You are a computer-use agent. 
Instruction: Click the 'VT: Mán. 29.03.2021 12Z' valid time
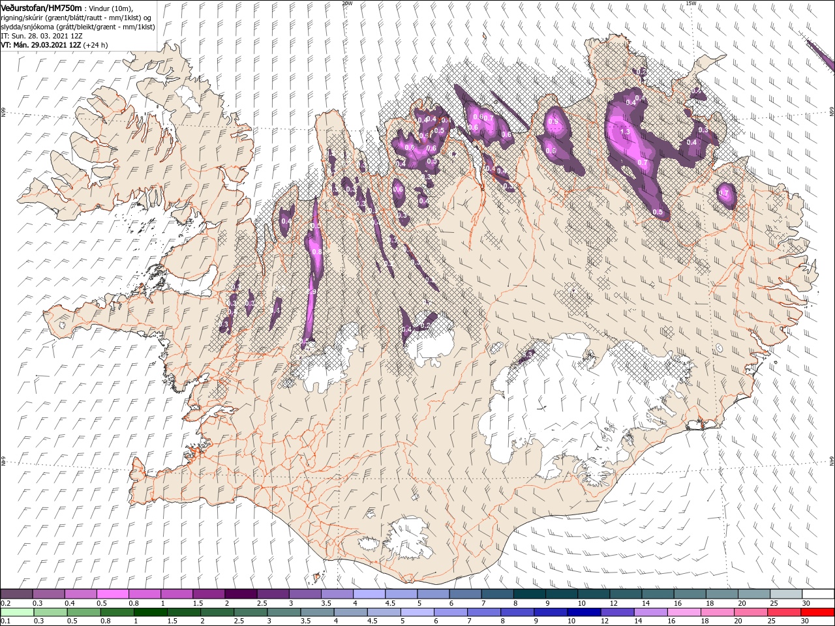click(x=40, y=45)
